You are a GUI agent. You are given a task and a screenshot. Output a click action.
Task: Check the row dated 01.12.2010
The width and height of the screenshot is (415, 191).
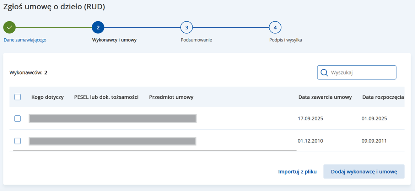click(x=17, y=141)
